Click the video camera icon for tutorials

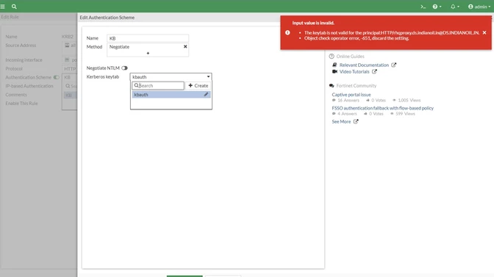[x=334, y=72]
